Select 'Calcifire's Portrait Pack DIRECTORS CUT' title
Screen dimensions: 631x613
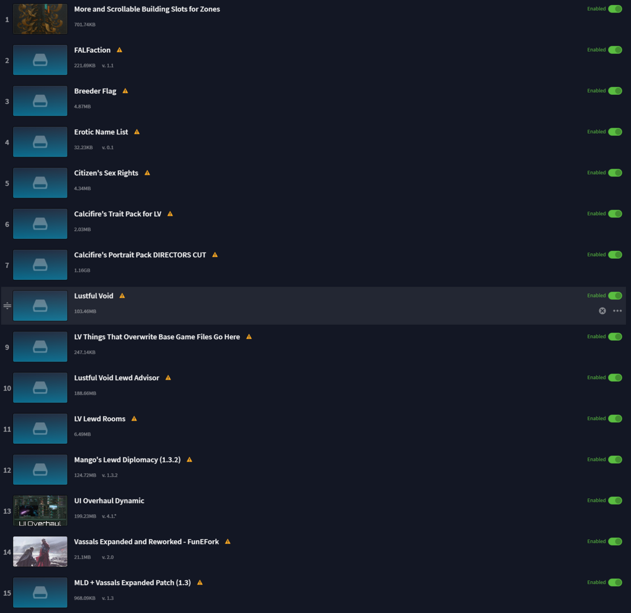[x=140, y=255]
